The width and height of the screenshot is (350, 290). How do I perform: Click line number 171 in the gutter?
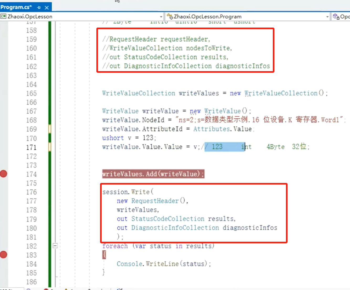coord(31,147)
